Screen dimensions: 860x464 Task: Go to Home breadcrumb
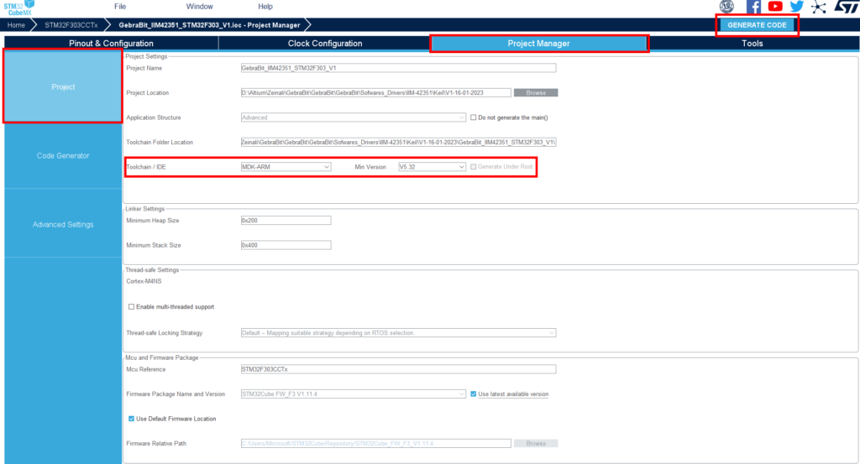[x=16, y=25]
